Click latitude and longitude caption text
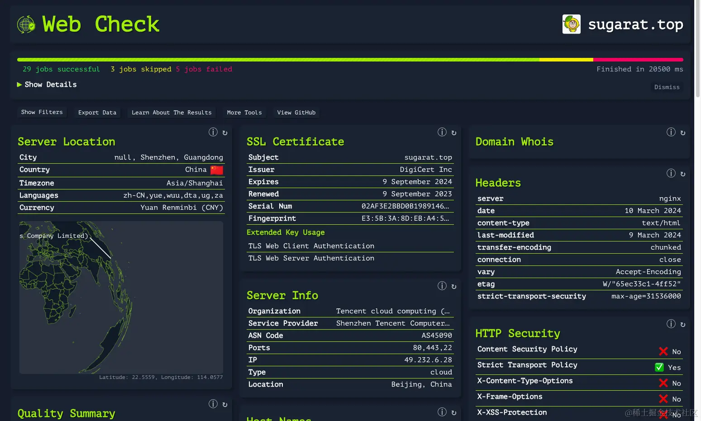 [x=161, y=377]
